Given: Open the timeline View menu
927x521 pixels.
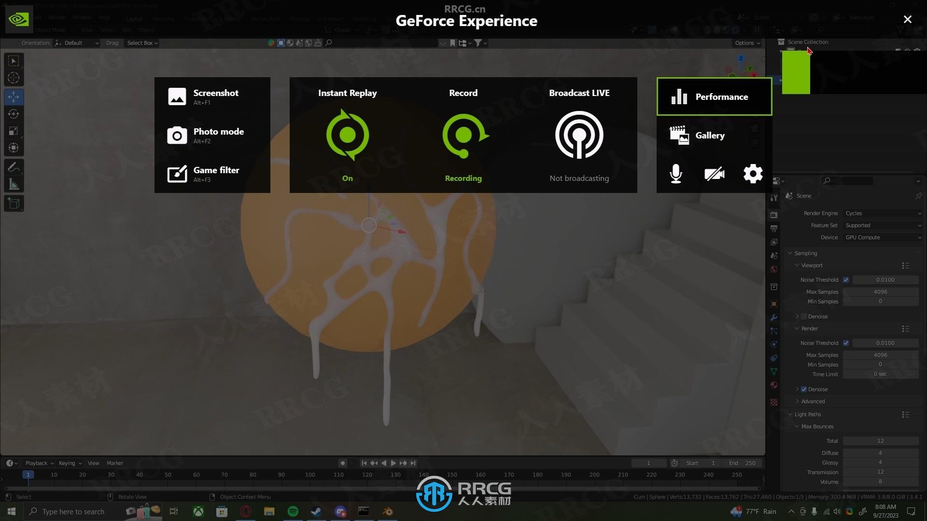Looking at the screenshot, I should pyautogui.click(x=93, y=463).
